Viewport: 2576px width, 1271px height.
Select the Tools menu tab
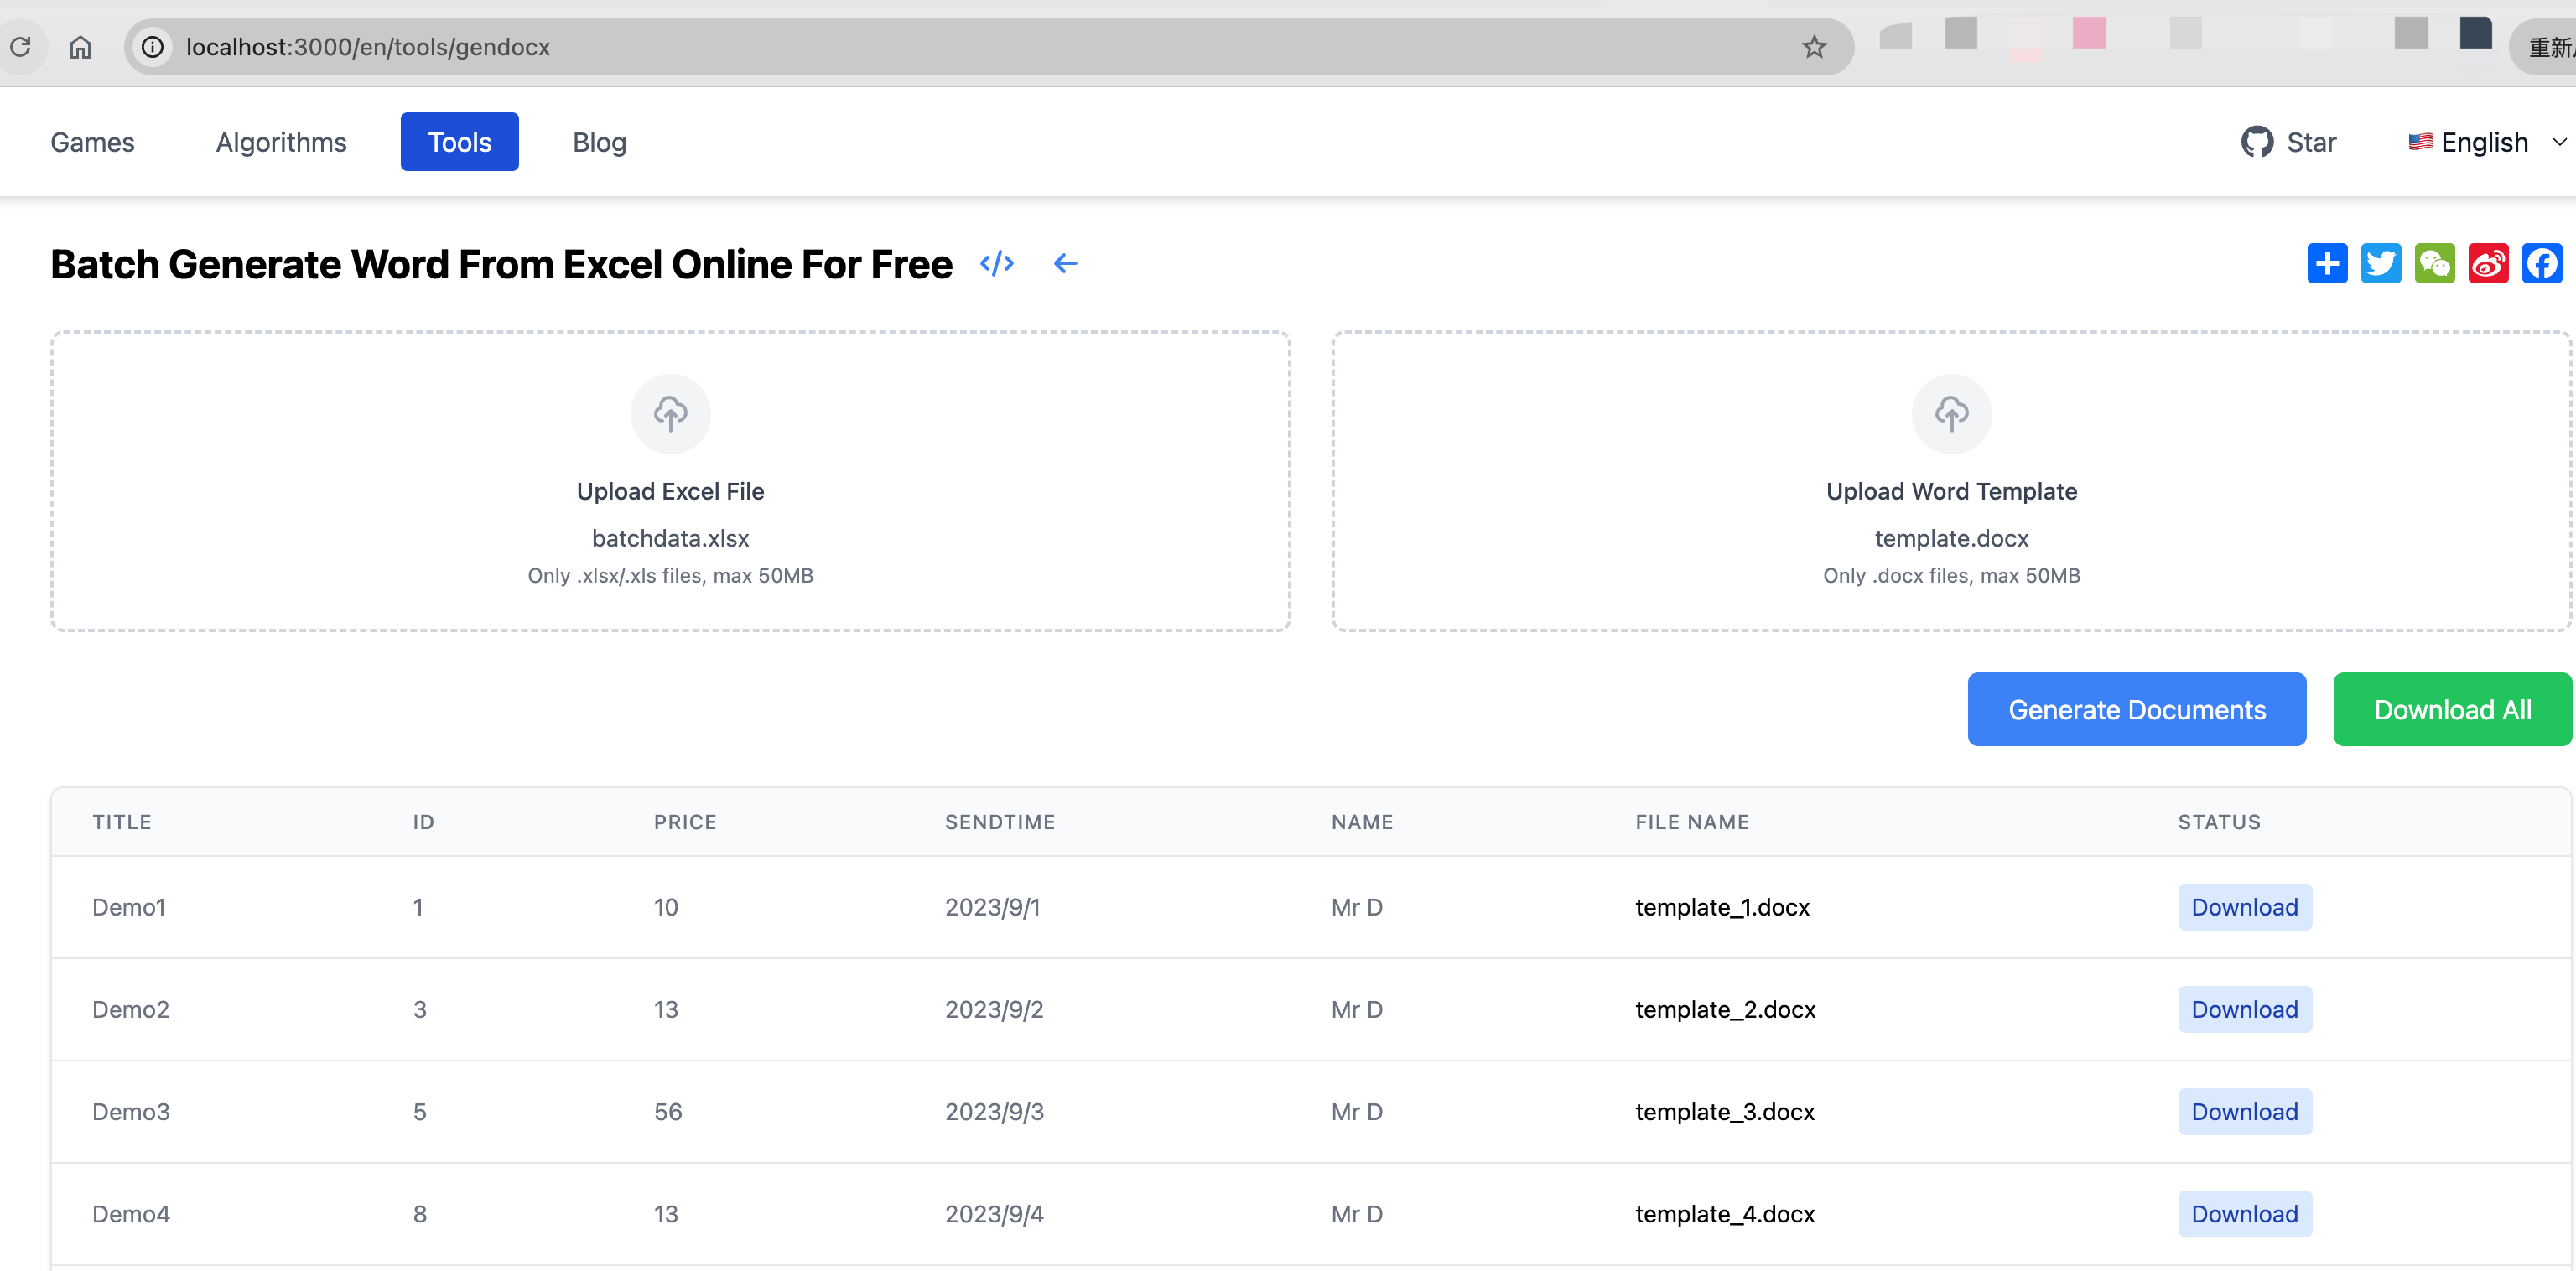pos(460,143)
